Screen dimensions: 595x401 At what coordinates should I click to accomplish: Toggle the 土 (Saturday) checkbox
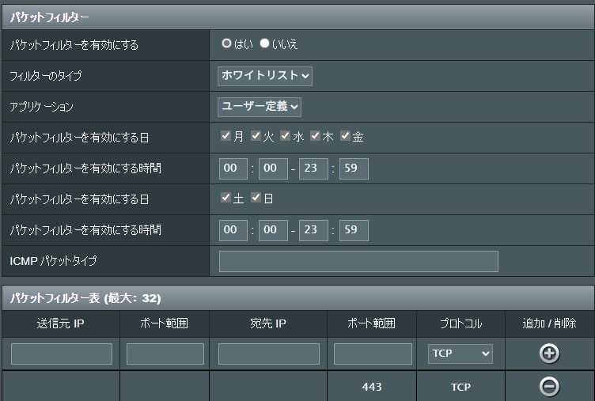pyautogui.click(x=225, y=197)
